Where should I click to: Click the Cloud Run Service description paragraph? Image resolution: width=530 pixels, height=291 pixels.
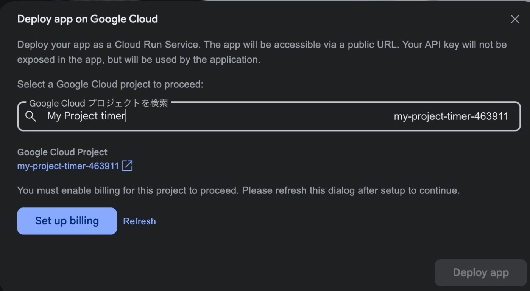click(x=262, y=52)
